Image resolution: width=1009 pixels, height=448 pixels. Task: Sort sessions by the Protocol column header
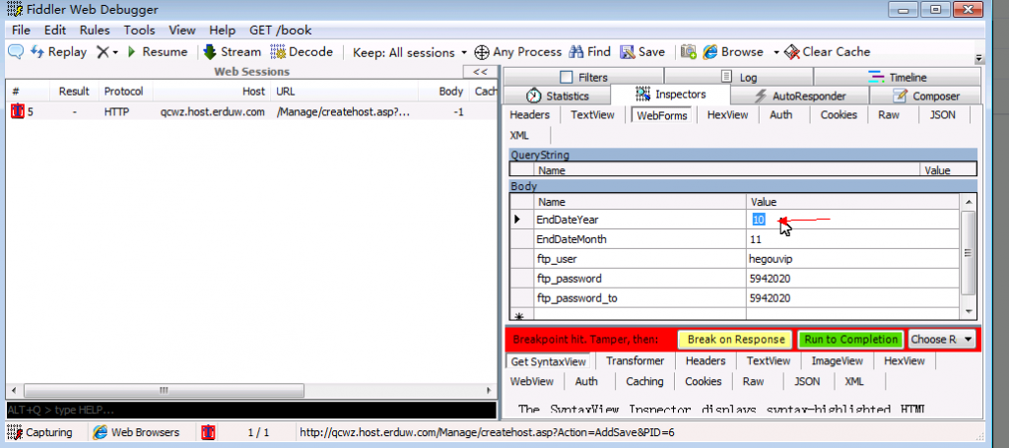tap(123, 92)
